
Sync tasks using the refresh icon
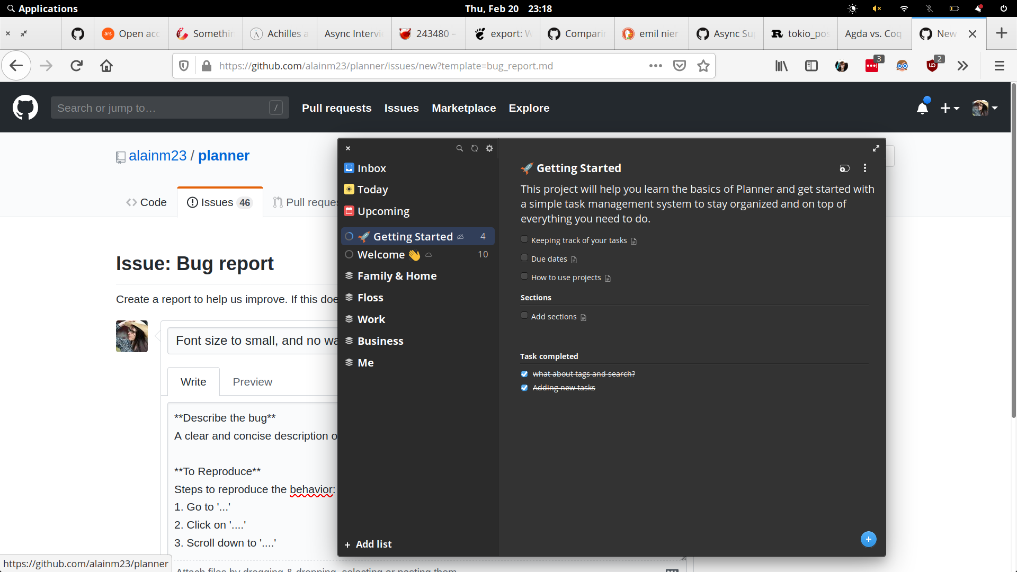[475, 148]
